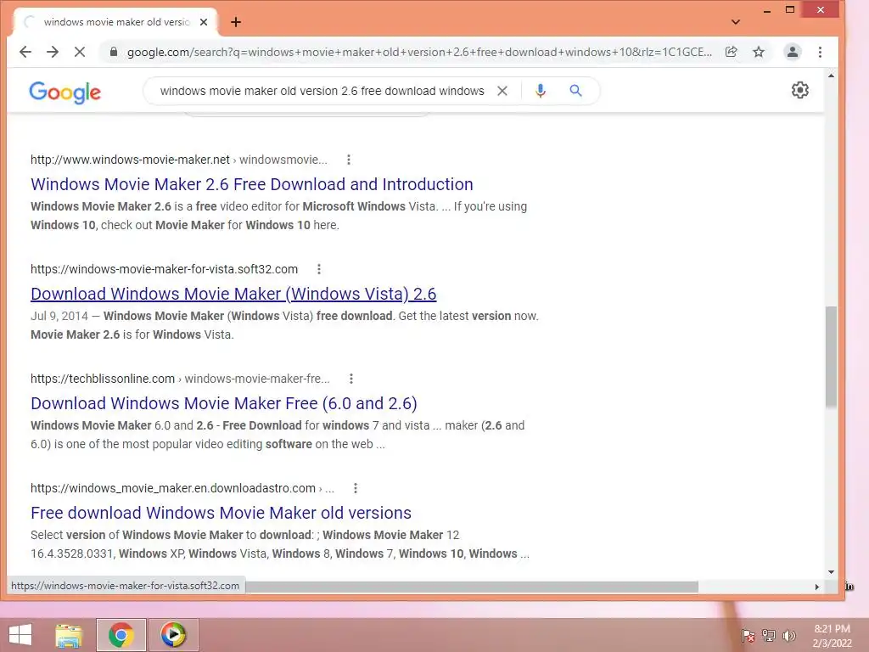Stop page loading with the X button
The width and height of the screenshot is (869, 652).
(80, 52)
